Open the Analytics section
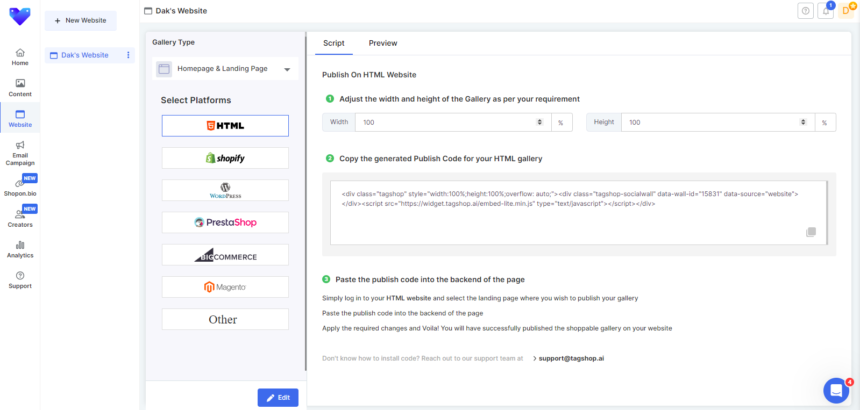This screenshot has height=410, width=860. tap(20, 249)
